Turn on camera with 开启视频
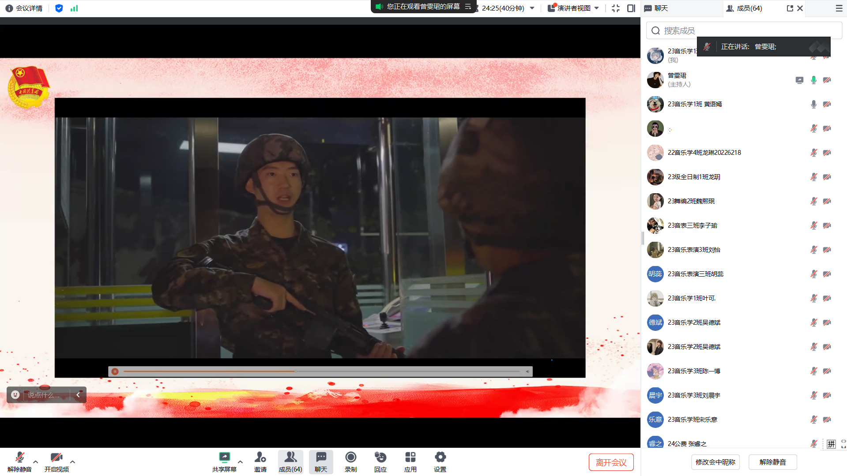This screenshot has width=847, height=476. (x=56, y=462)
